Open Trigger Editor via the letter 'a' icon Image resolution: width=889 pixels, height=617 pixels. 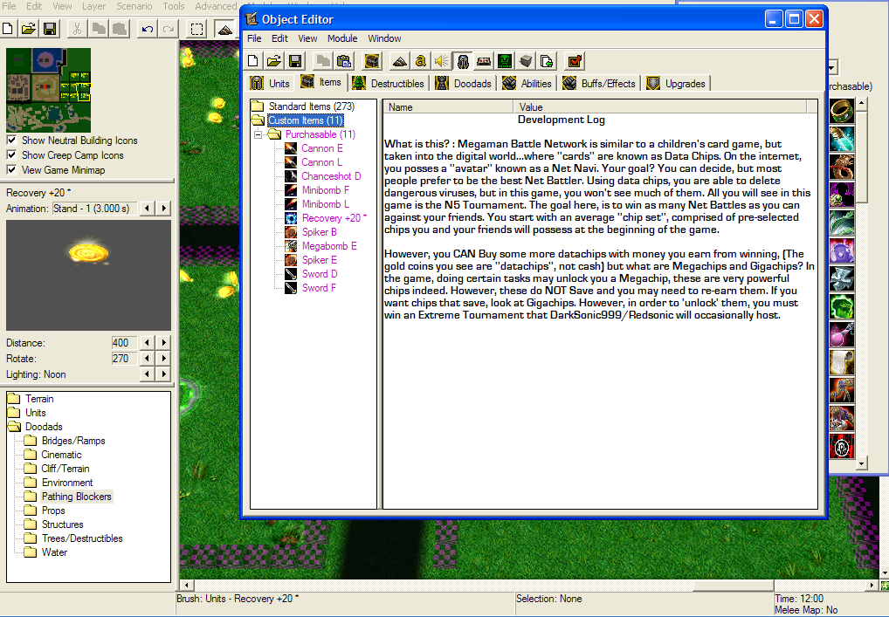pyautogui.click(x=421, y=61)
